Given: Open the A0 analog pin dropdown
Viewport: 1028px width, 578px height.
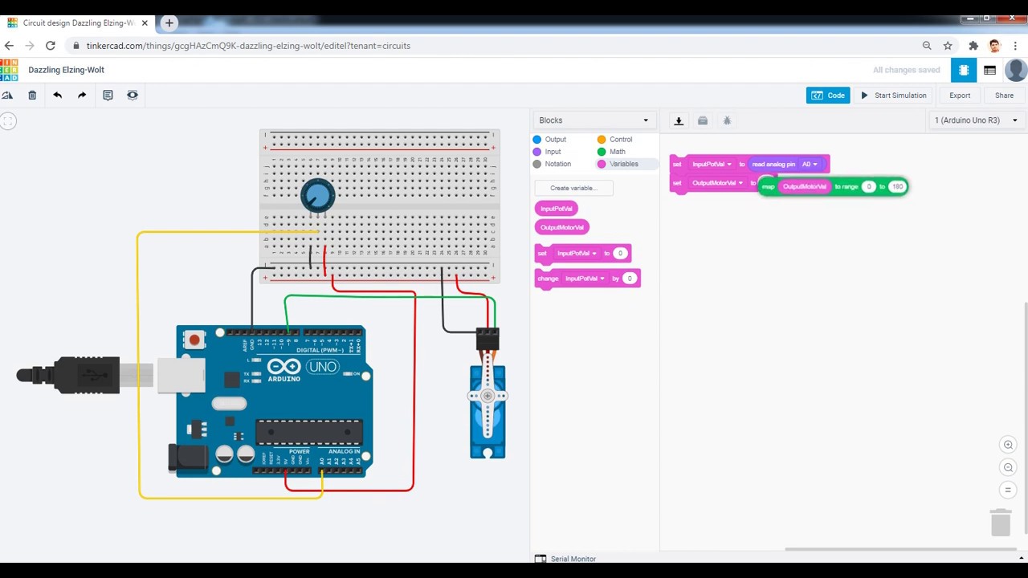Looking at the screenshot, I should [810, 164].
